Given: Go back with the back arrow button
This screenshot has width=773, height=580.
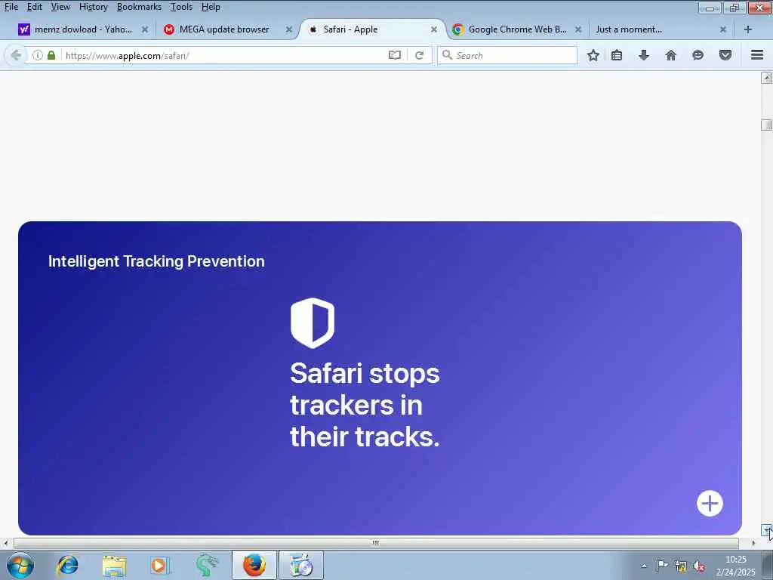Looking at the screenshot, I should (x=16, y=55).
